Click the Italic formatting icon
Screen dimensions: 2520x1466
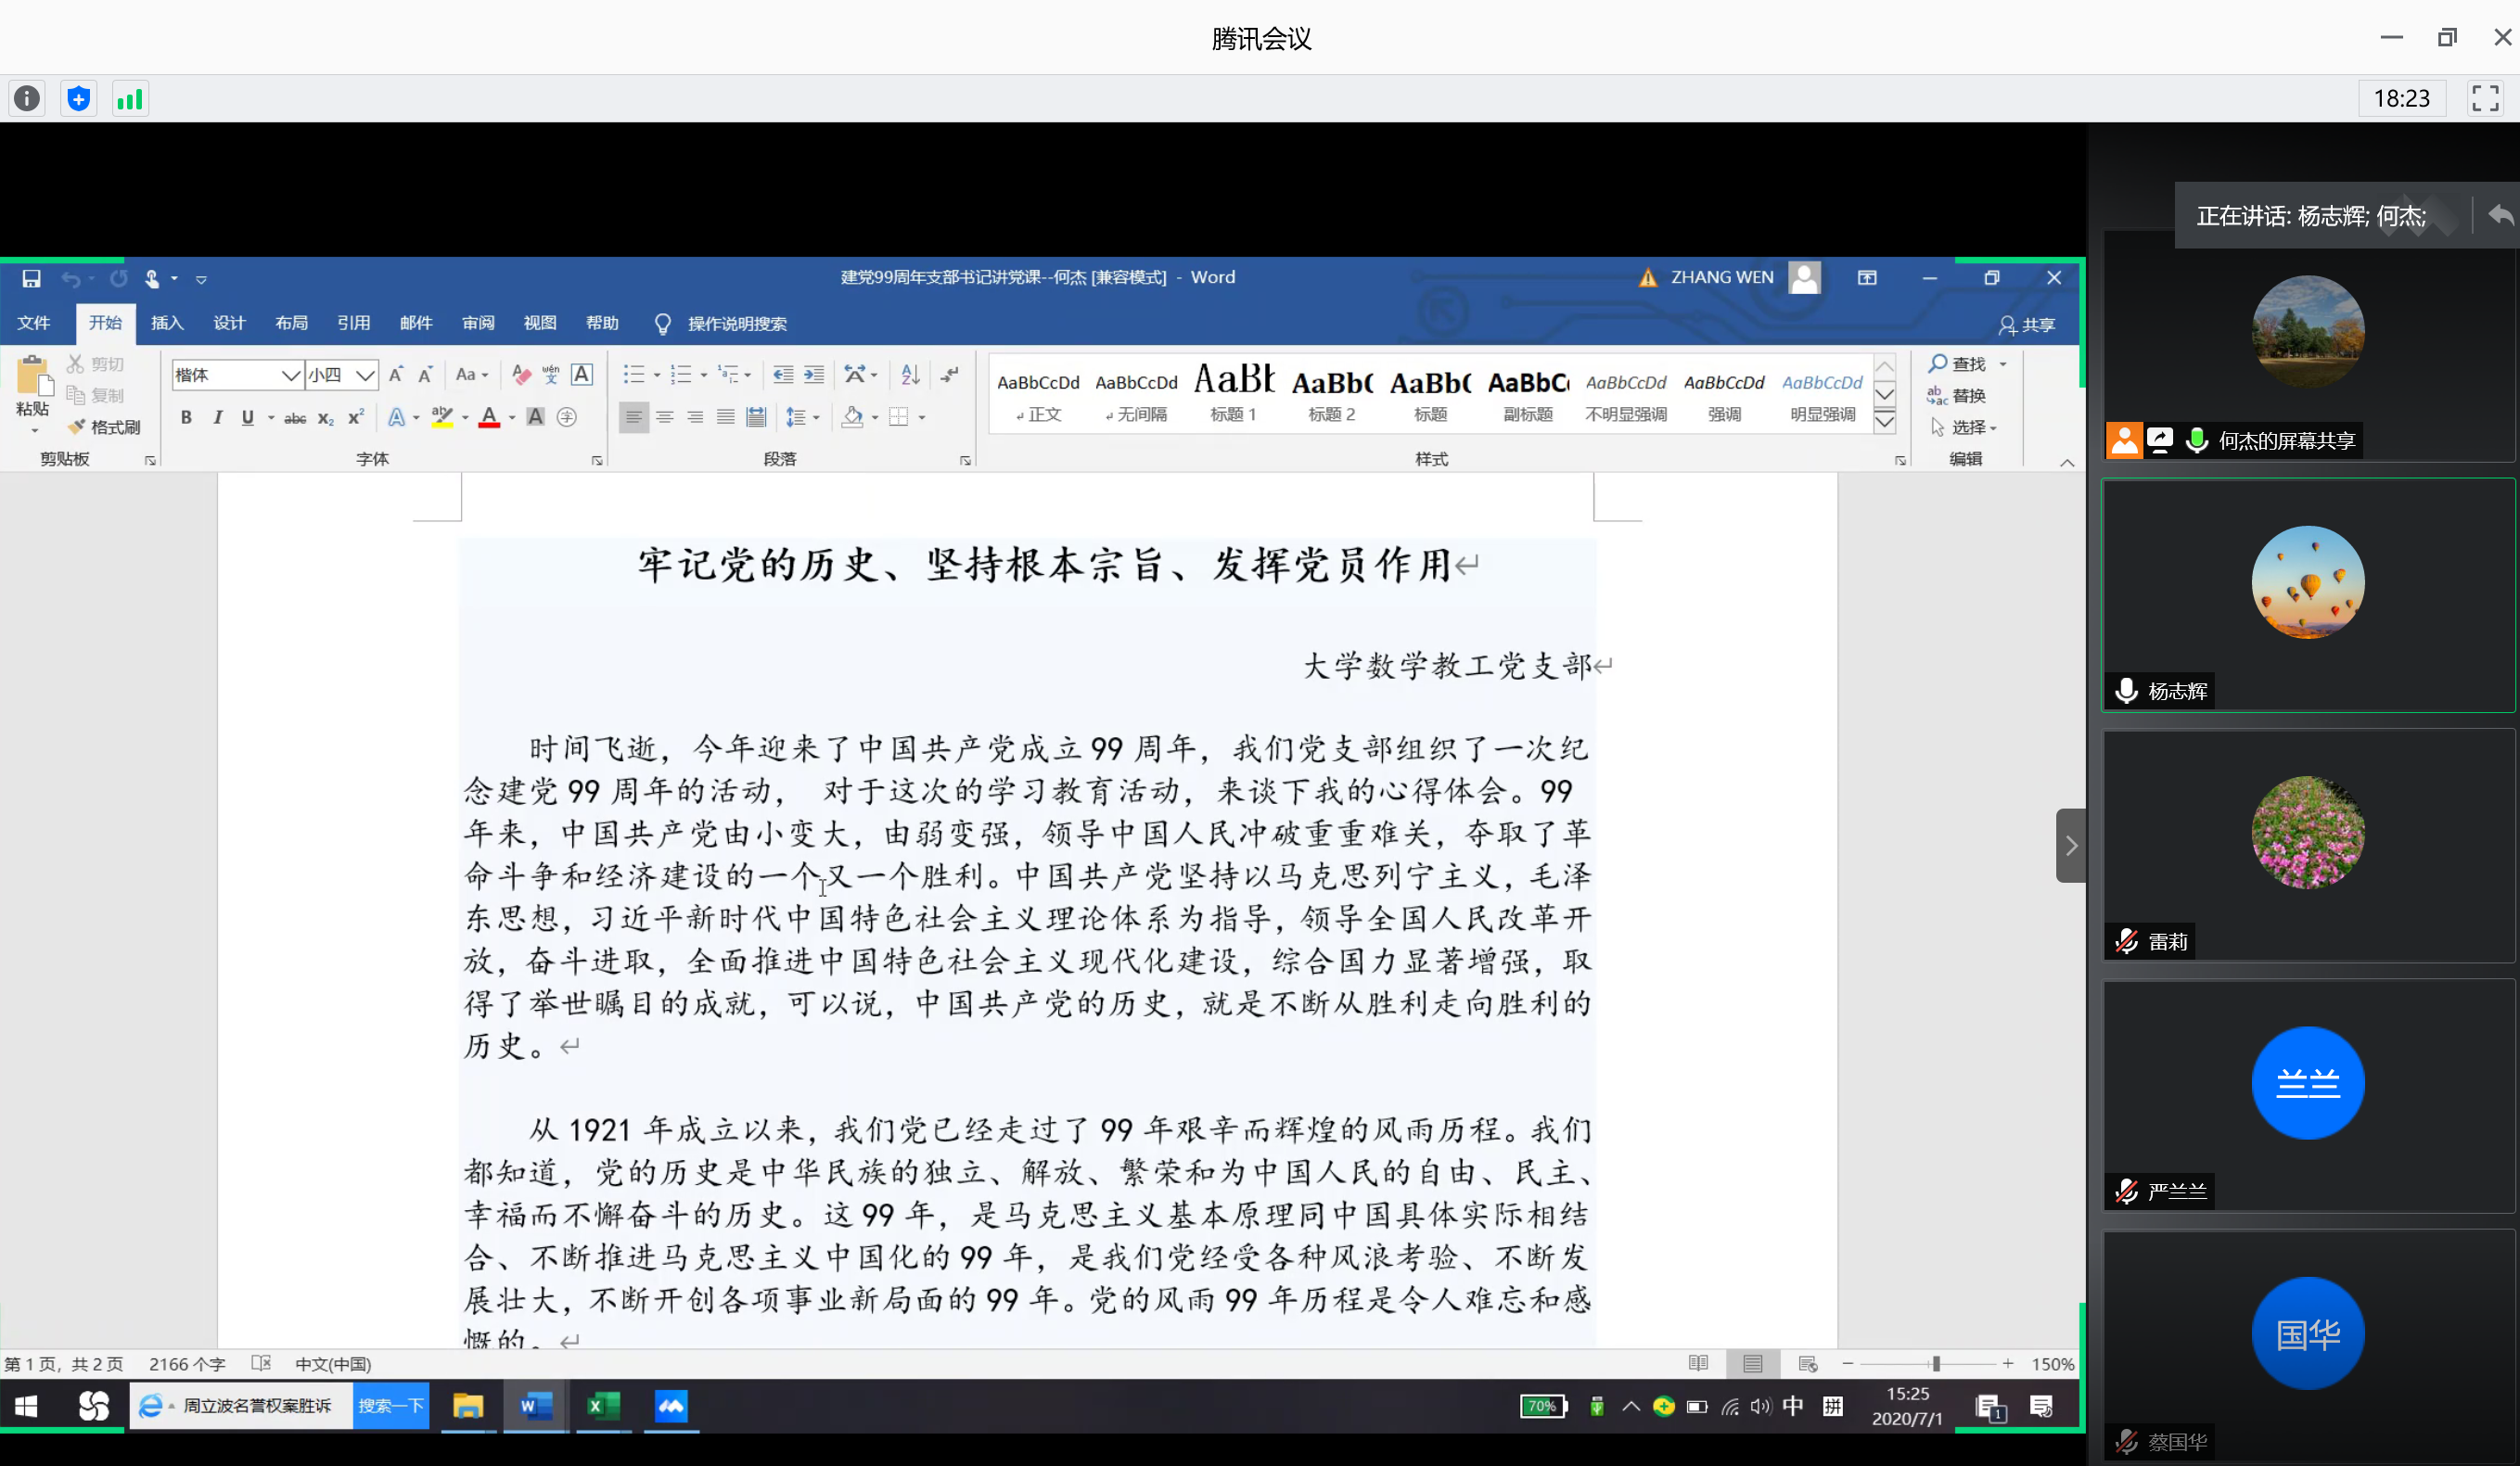[x=217, y=418]
